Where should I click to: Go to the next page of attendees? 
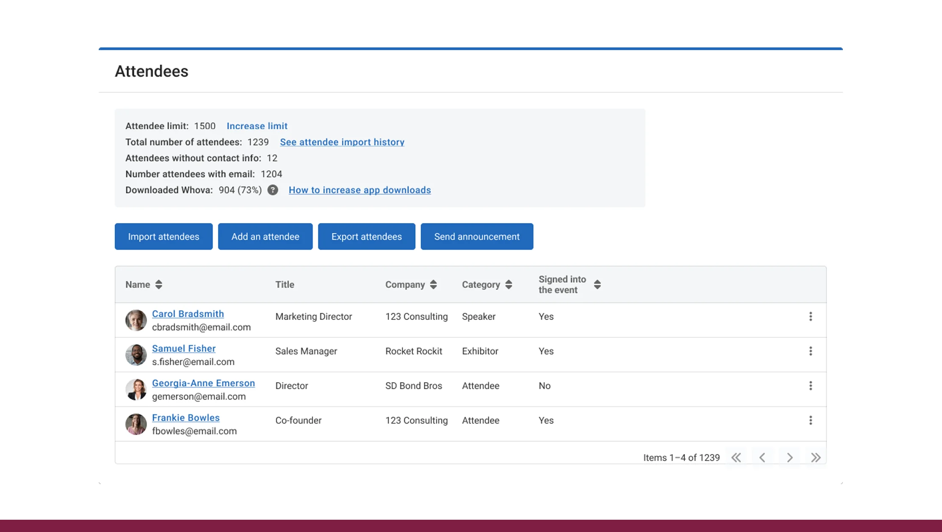tap(789, 458)
